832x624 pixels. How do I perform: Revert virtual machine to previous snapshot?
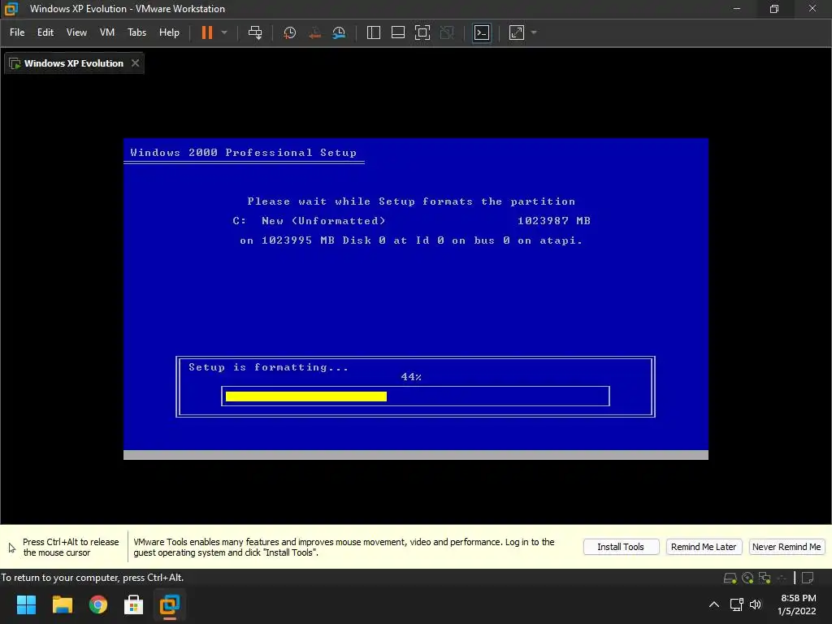pyautogui.click(x=314, y=32)
